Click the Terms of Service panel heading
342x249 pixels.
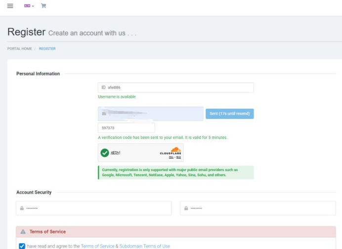[x=47, y=232]
